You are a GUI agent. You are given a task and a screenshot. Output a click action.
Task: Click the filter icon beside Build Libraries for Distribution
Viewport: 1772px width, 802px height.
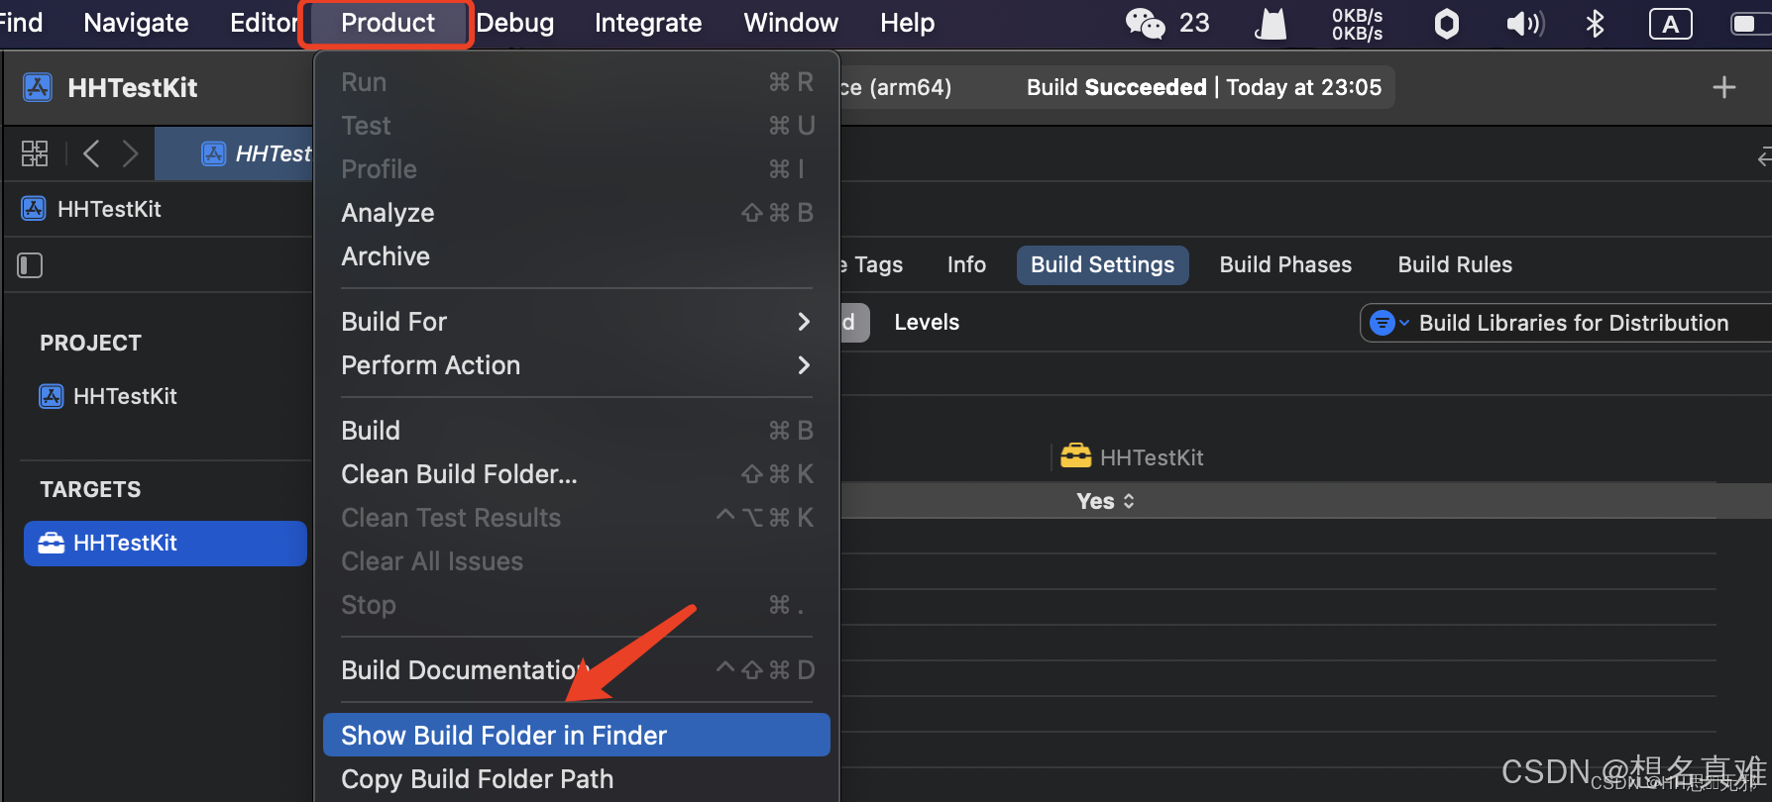pos(1384,323)
